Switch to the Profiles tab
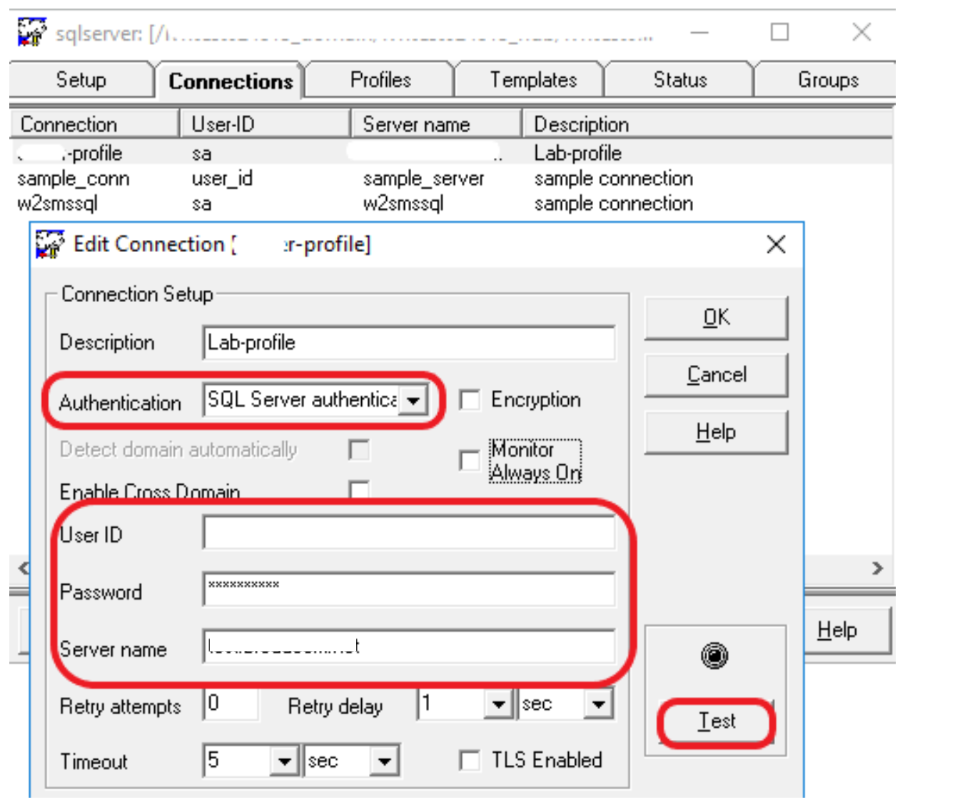This screenshot has width=960, height=812. [x=380, y=80]
